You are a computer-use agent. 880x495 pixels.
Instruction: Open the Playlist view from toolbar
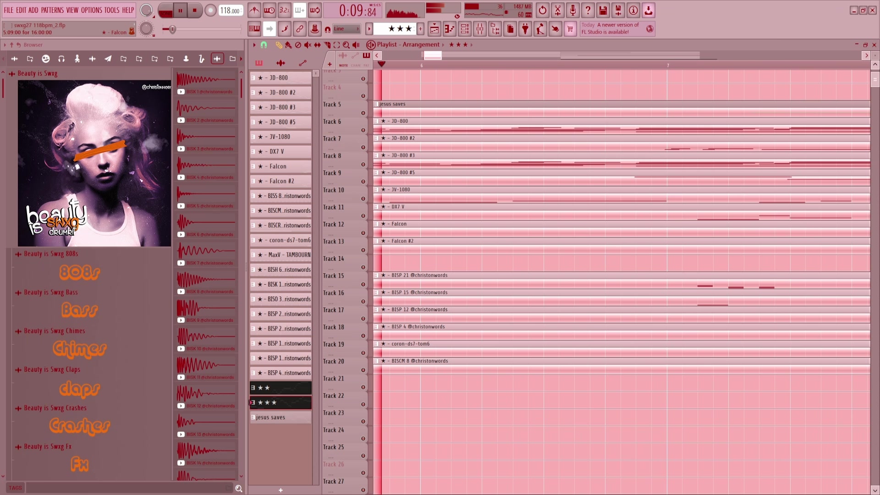pos(434,29)
